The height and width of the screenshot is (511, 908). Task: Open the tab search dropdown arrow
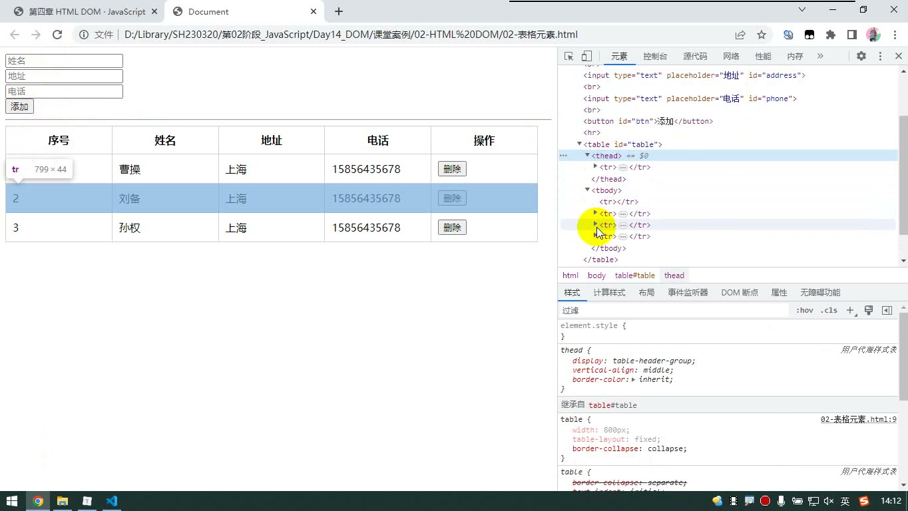802,9
